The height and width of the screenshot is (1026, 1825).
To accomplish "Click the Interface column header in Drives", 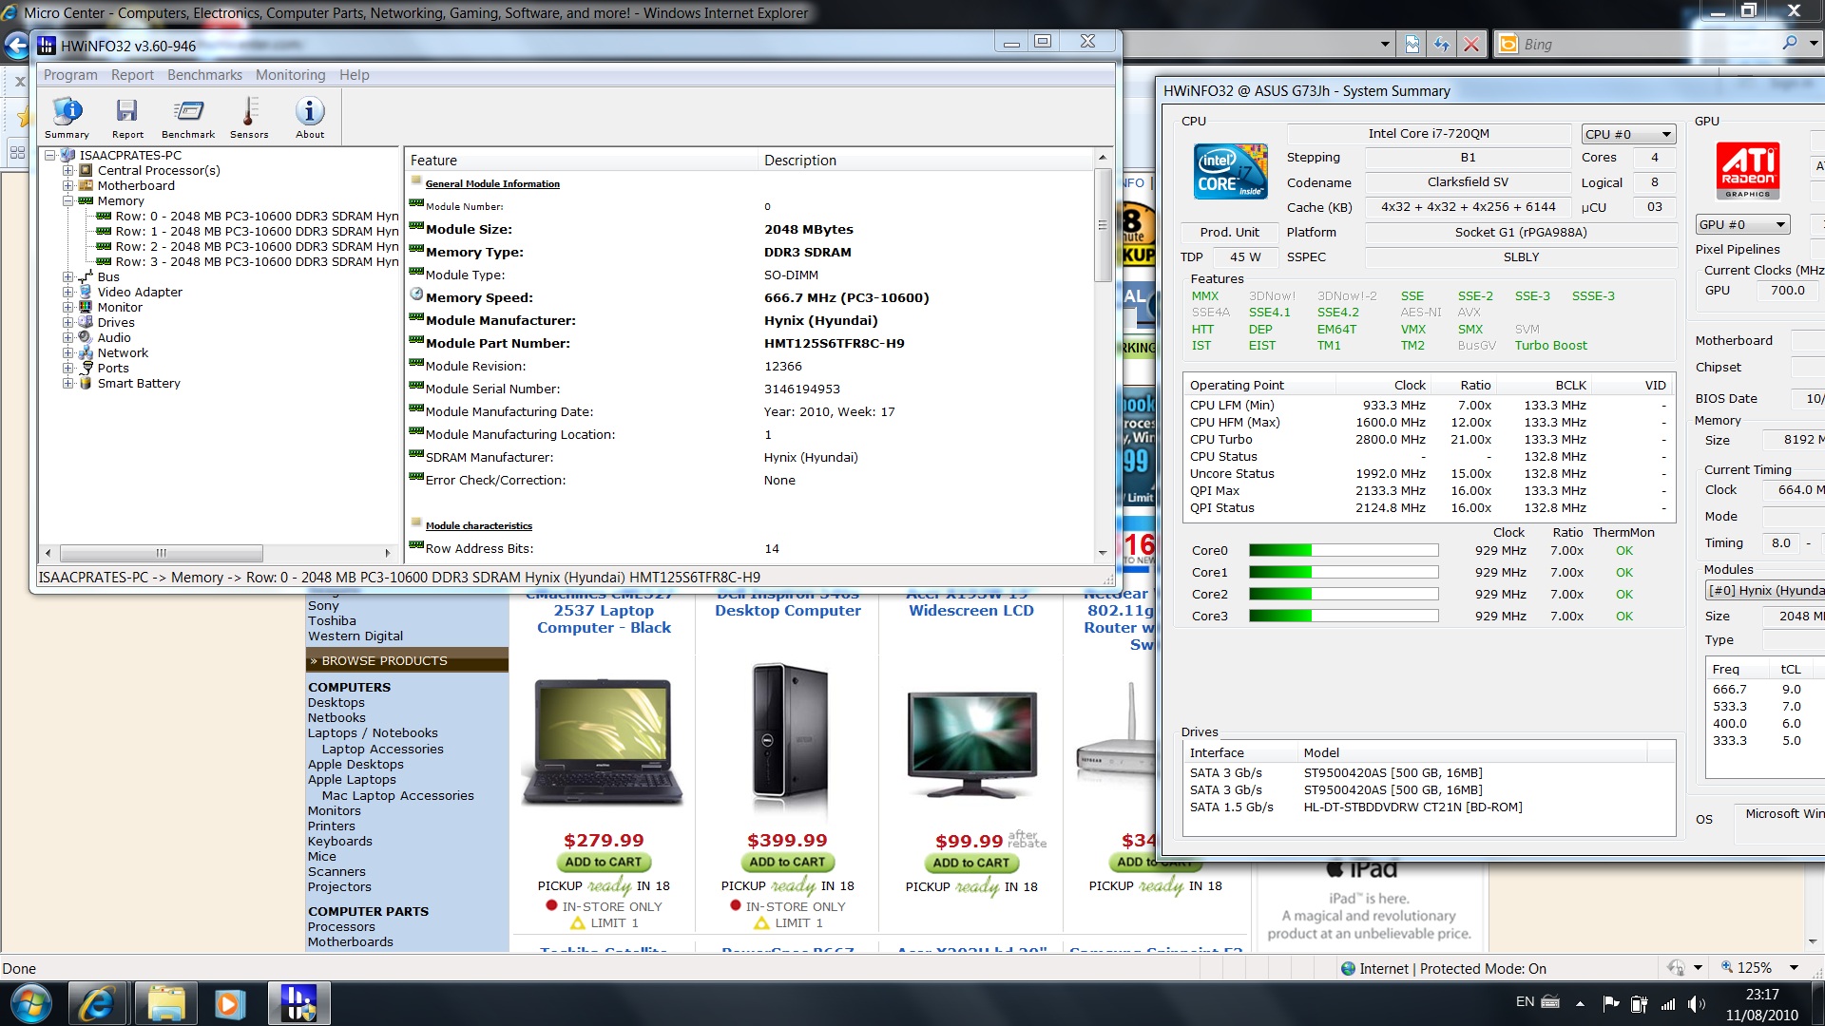I will pyautogui.click(x=1239, y=752).
